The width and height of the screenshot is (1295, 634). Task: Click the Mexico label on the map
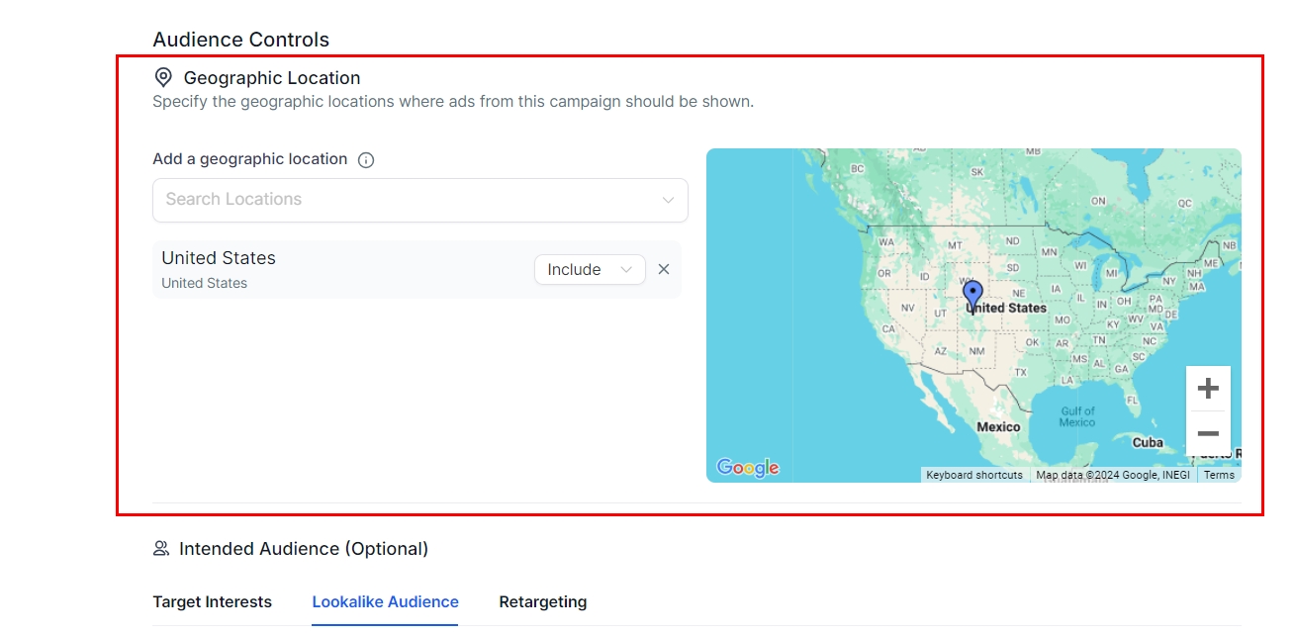[998, 427]
